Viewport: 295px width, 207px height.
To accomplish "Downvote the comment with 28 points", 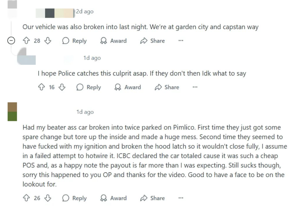I will 48,40.
